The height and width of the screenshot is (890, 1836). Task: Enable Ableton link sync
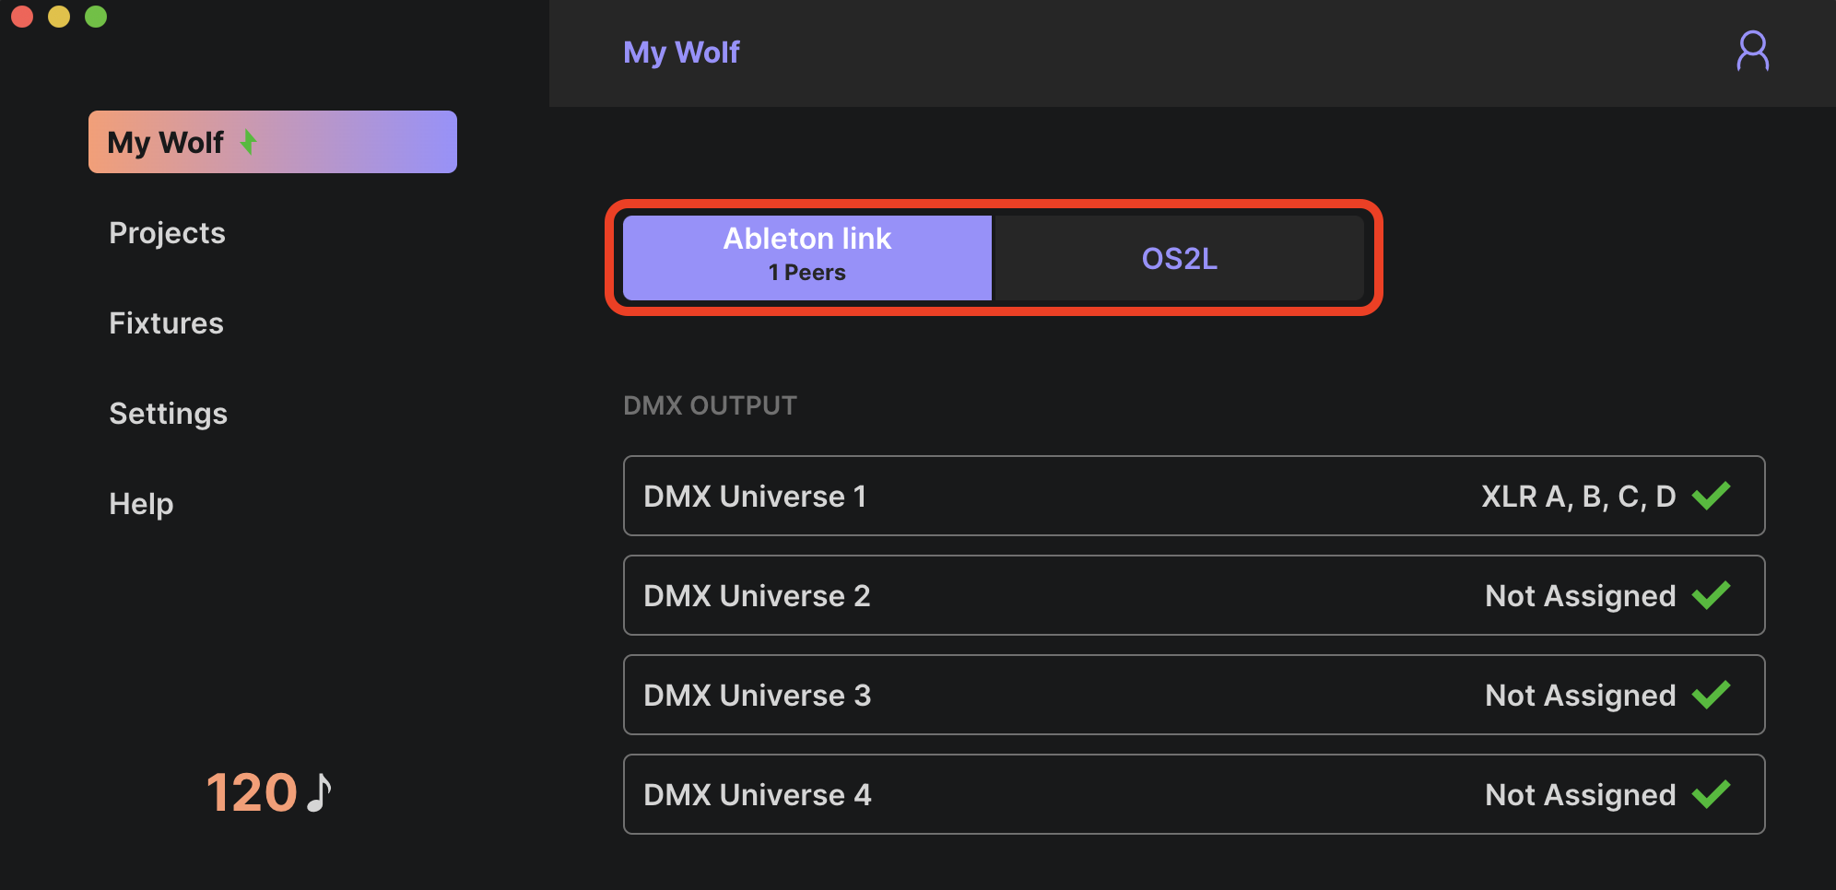(807, 257)
